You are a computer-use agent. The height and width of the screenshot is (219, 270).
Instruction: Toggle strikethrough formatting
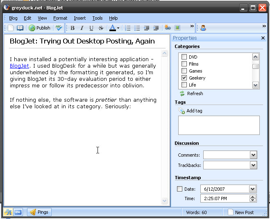101,28
